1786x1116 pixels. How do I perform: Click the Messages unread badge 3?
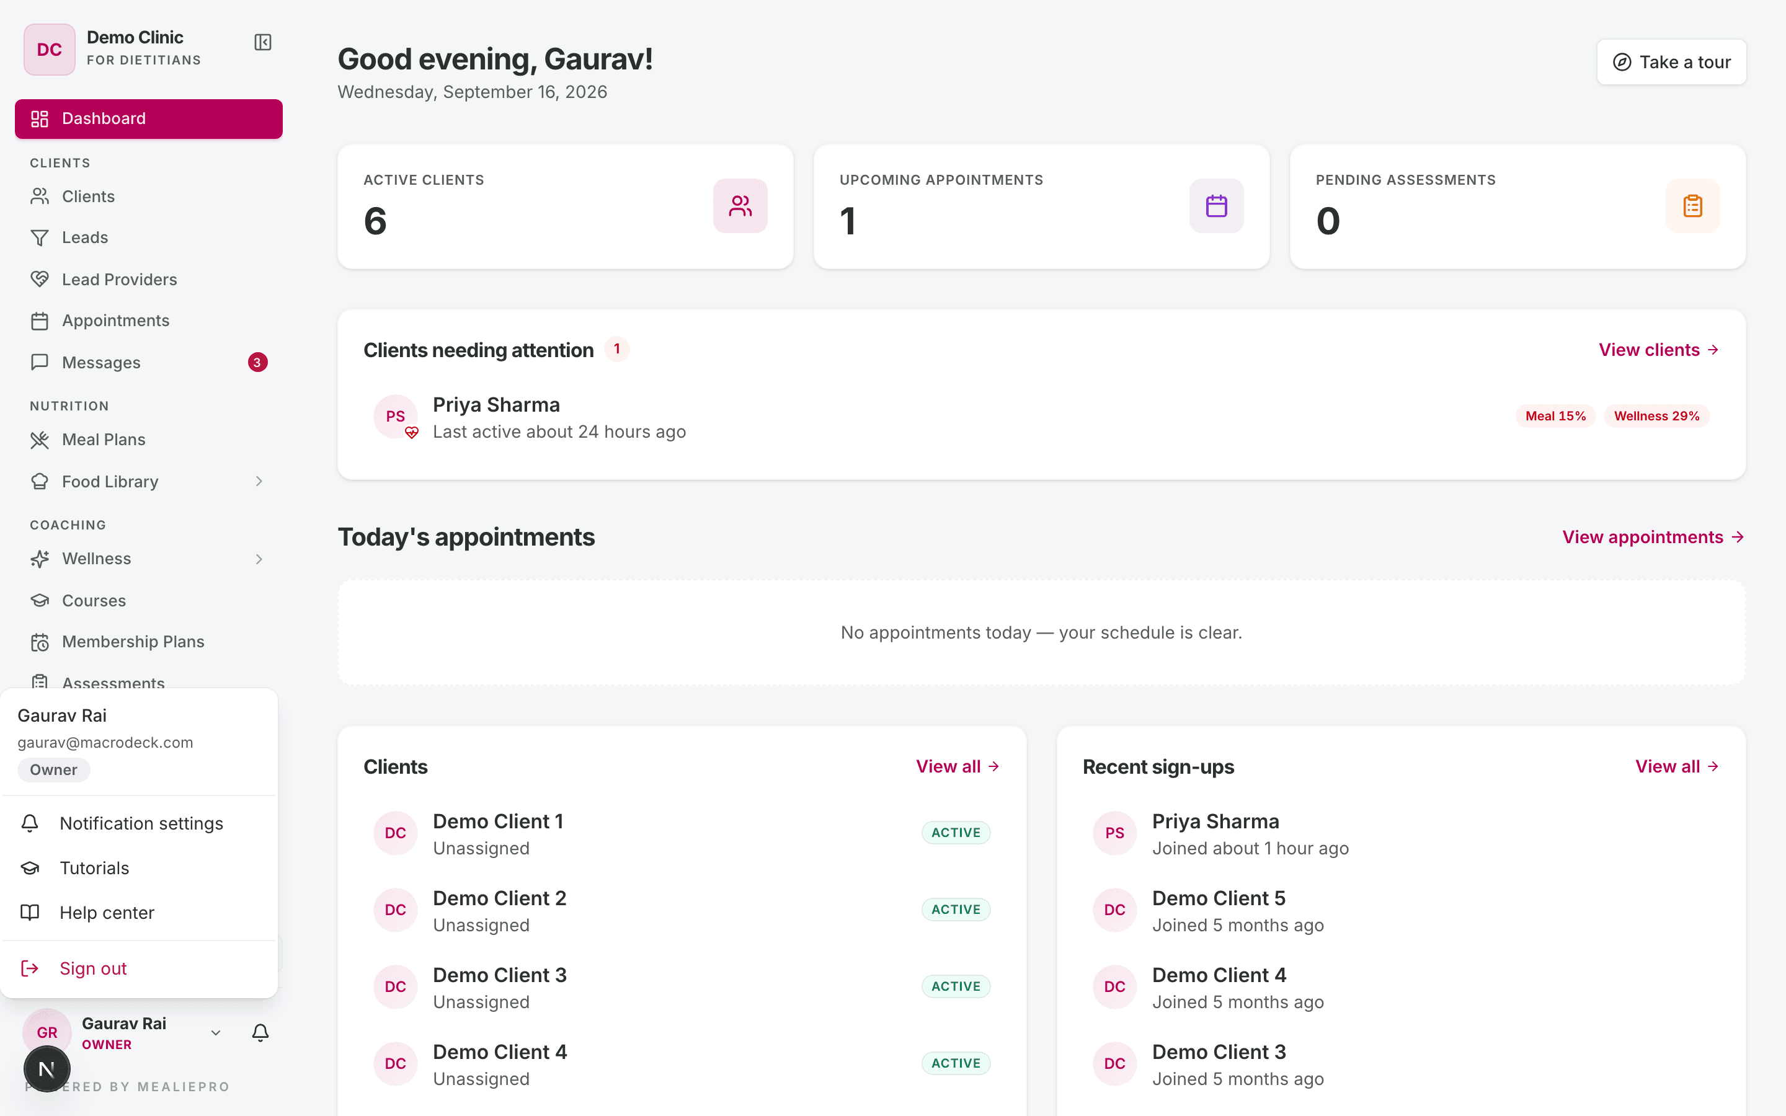pyautogui.click(x=257, y=363)
